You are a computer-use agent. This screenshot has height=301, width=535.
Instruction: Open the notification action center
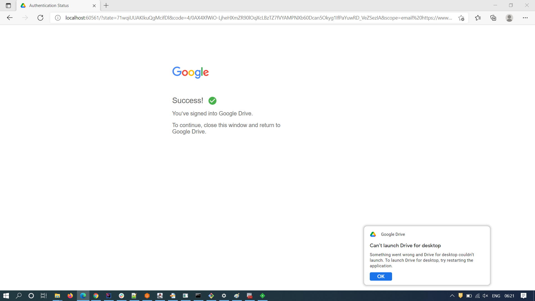tap(523, 296)
